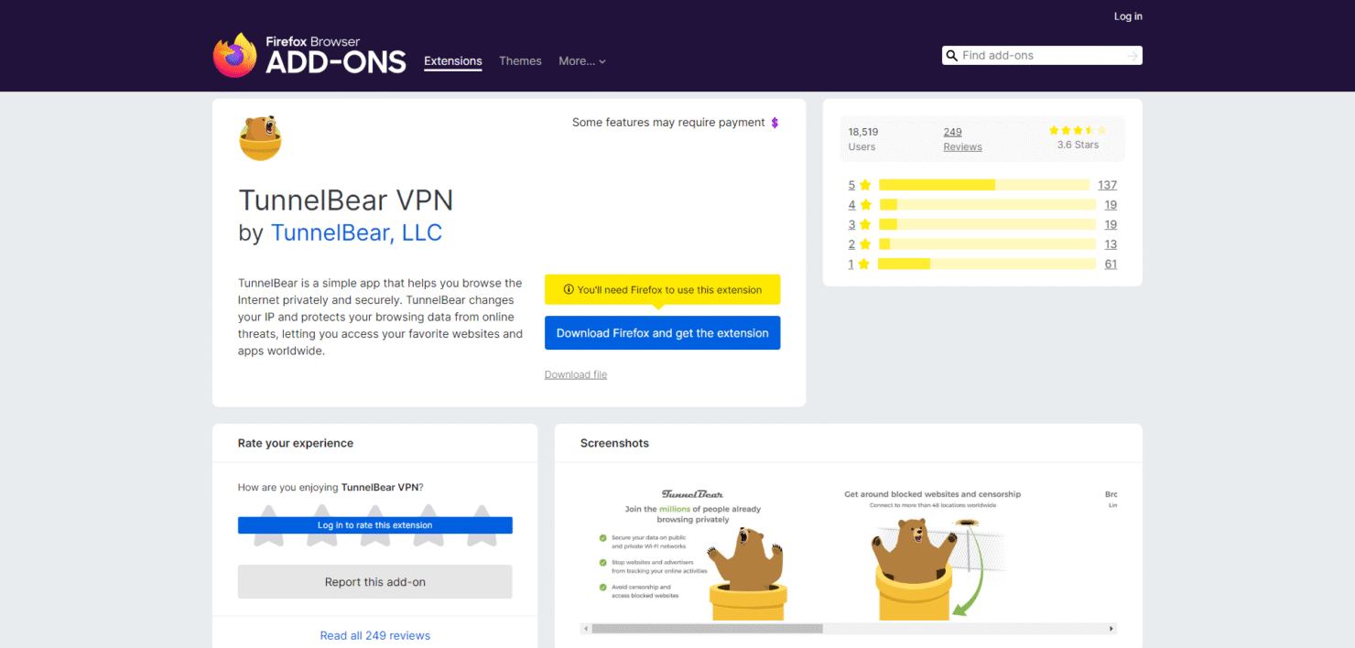Click the Firefox notice info icon
The width and height of the screenshot is (1355, 648).
(569, 290)
